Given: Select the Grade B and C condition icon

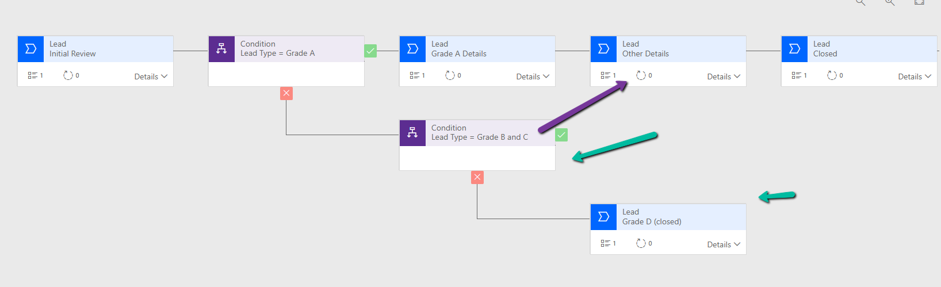Looking at the screenshot, I should (x=412, y=133).
